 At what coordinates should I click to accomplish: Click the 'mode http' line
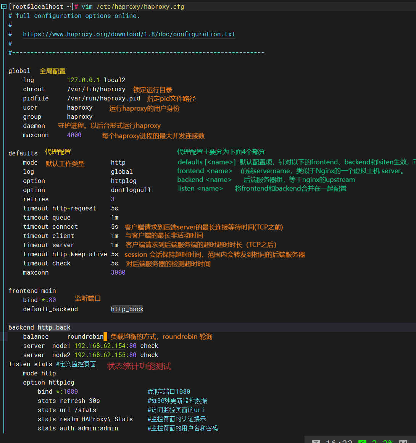(x=40, y=373)
